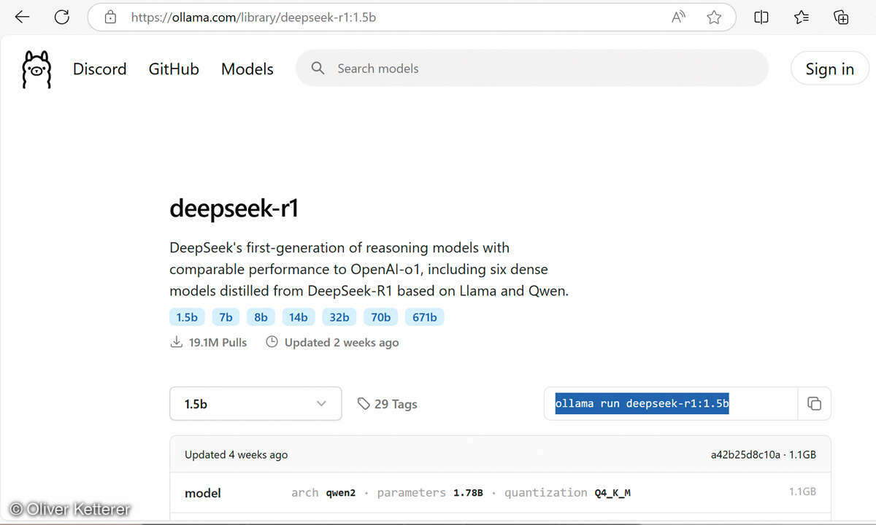Open the split screen icon
The width and height of the screenshot is (876, 525).
tap(761, 17)
